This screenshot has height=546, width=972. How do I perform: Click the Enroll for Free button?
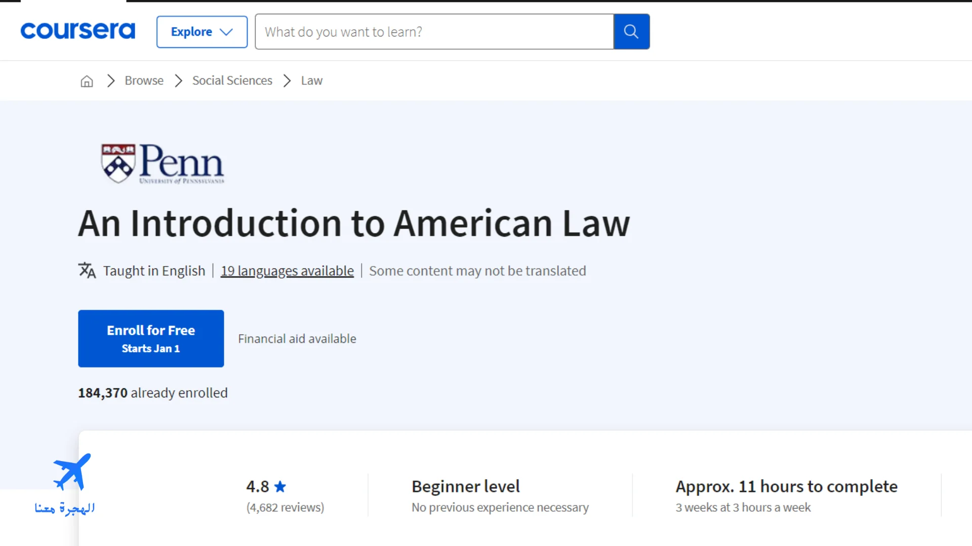click(x=151, y=339)
